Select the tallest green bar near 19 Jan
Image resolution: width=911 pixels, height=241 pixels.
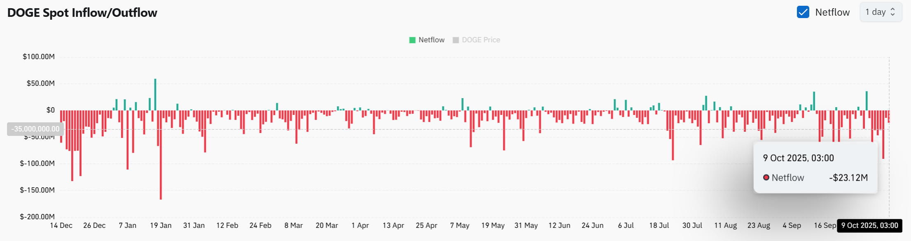click(155, 94)
